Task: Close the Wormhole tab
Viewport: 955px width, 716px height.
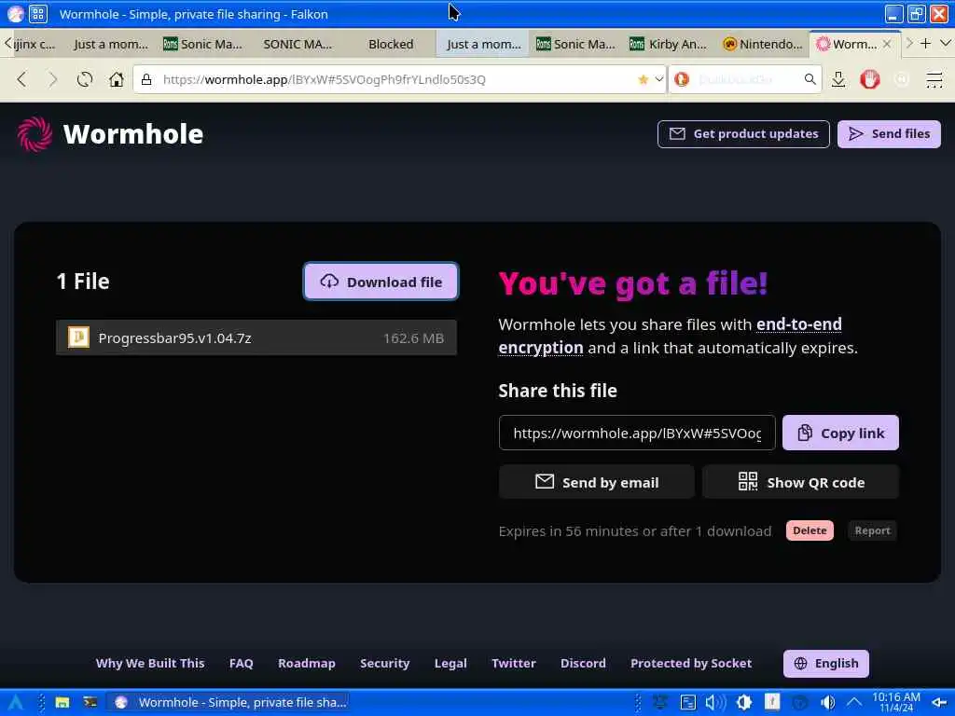Action: tap(887, 44)
